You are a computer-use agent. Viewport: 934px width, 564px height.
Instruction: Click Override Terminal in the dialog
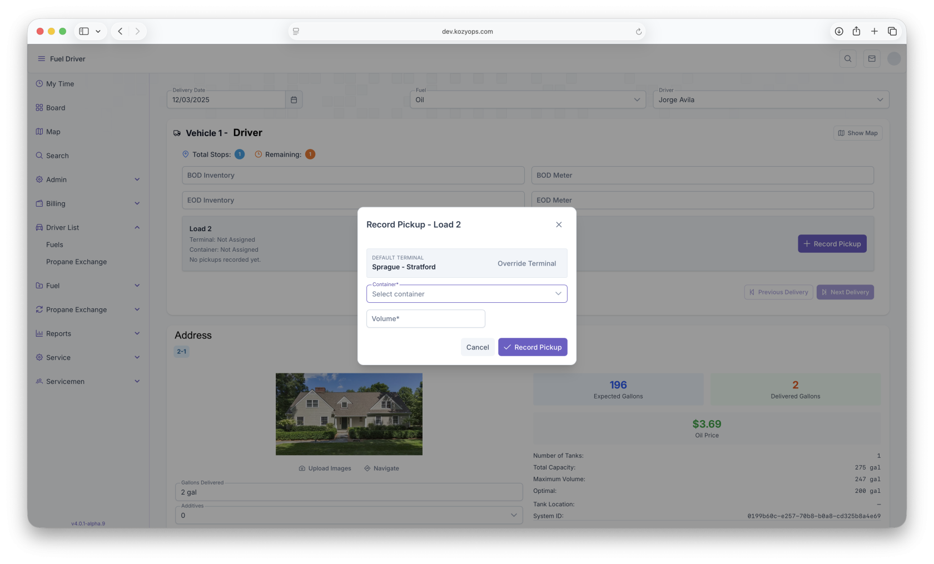pyautogui.click(x=526, y=263)
